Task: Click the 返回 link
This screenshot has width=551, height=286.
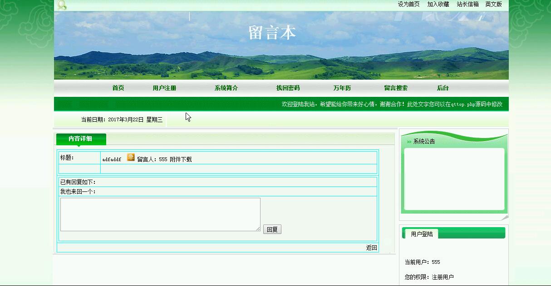Action: [x=371, y=248]
